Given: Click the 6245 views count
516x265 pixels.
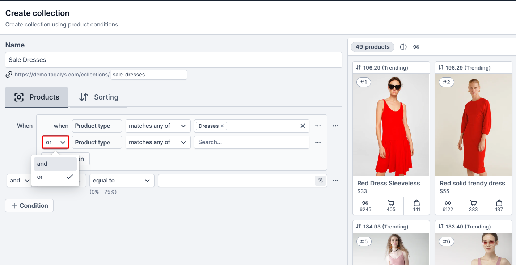Looking at the screenshot, I should (365, 209).
